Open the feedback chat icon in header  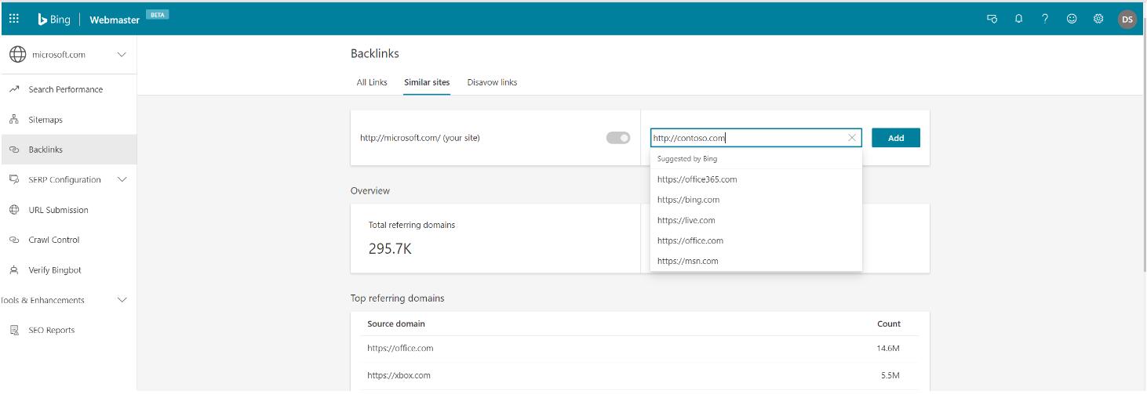click(992, 19)
